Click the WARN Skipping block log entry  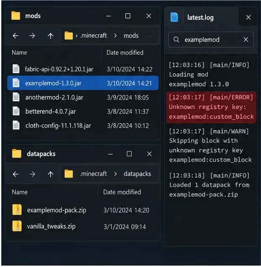click(x=210, y=146)
